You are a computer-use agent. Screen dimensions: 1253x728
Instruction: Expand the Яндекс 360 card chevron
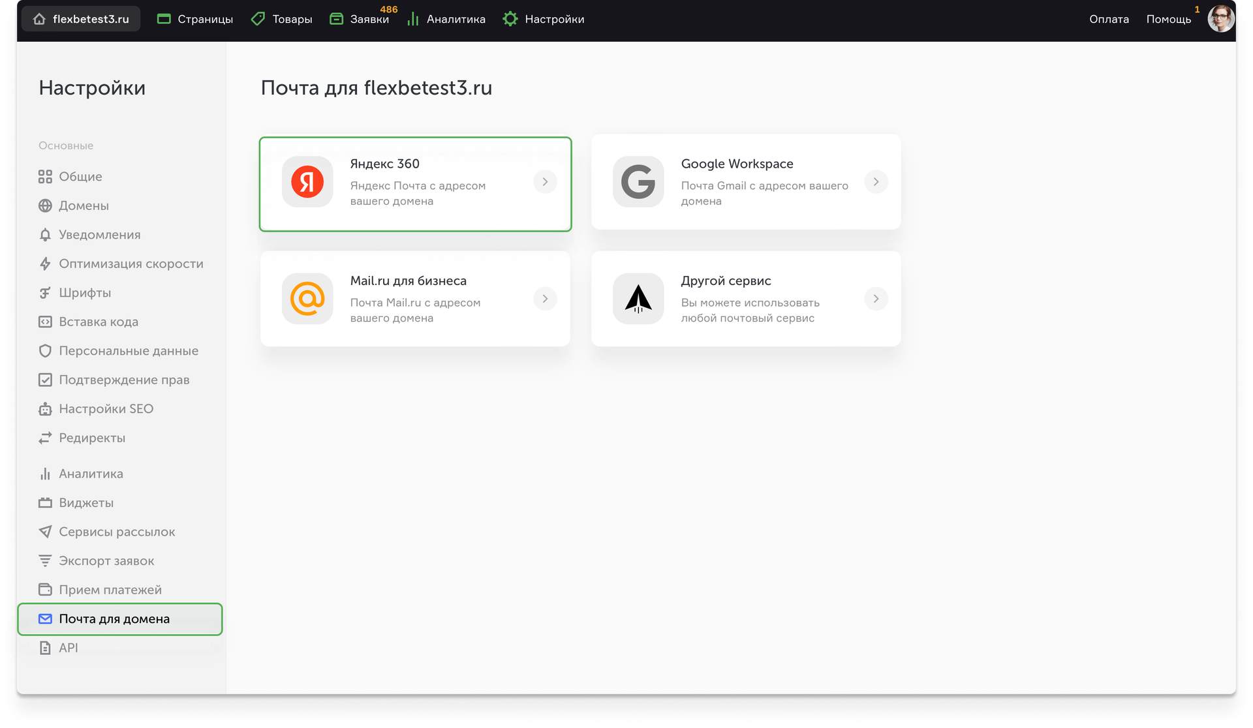(545, 182)
